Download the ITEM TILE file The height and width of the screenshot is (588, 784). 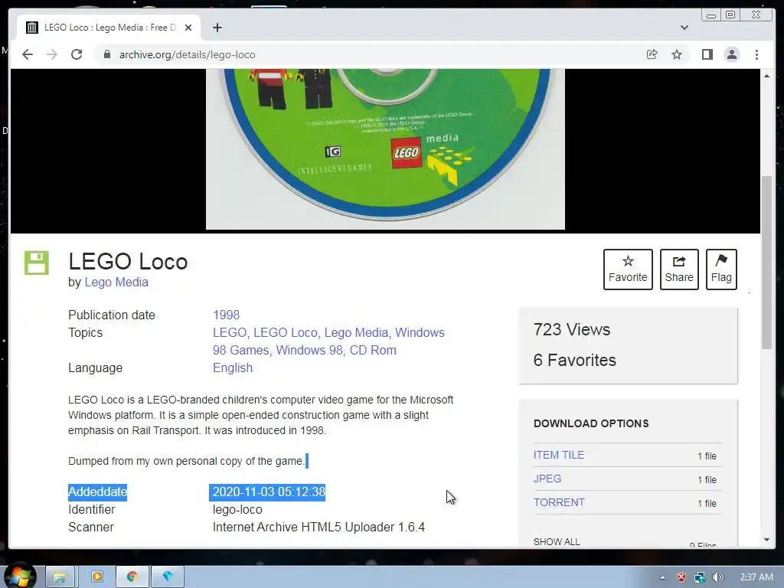pyautogui.click(x=558, y=455)
